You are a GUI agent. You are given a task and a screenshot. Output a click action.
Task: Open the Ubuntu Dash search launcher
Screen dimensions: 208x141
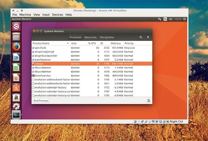click(x=16, y=27)
